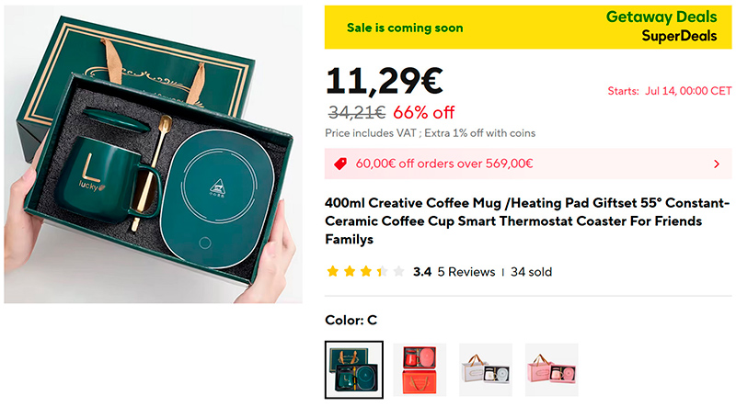Open the 5 Reviews link
Image resolution: width=736 pixels, height=407 pixels.
pos(466,272)
